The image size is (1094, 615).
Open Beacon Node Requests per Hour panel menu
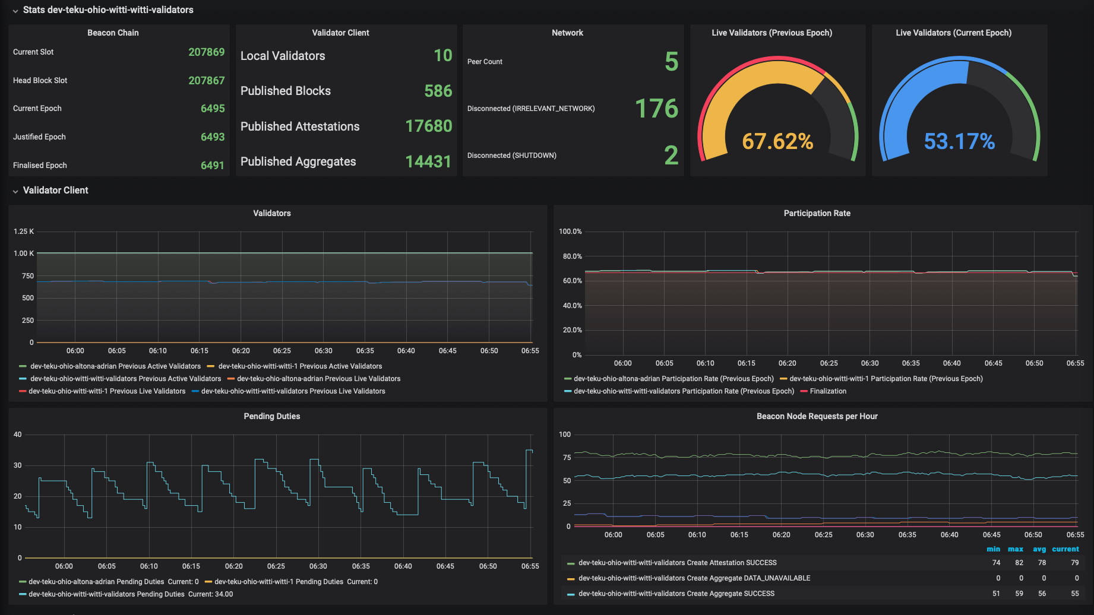pos(817,416)
